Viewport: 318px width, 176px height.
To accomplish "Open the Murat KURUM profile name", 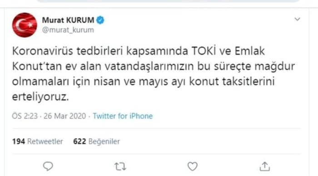I will (68, 20).
